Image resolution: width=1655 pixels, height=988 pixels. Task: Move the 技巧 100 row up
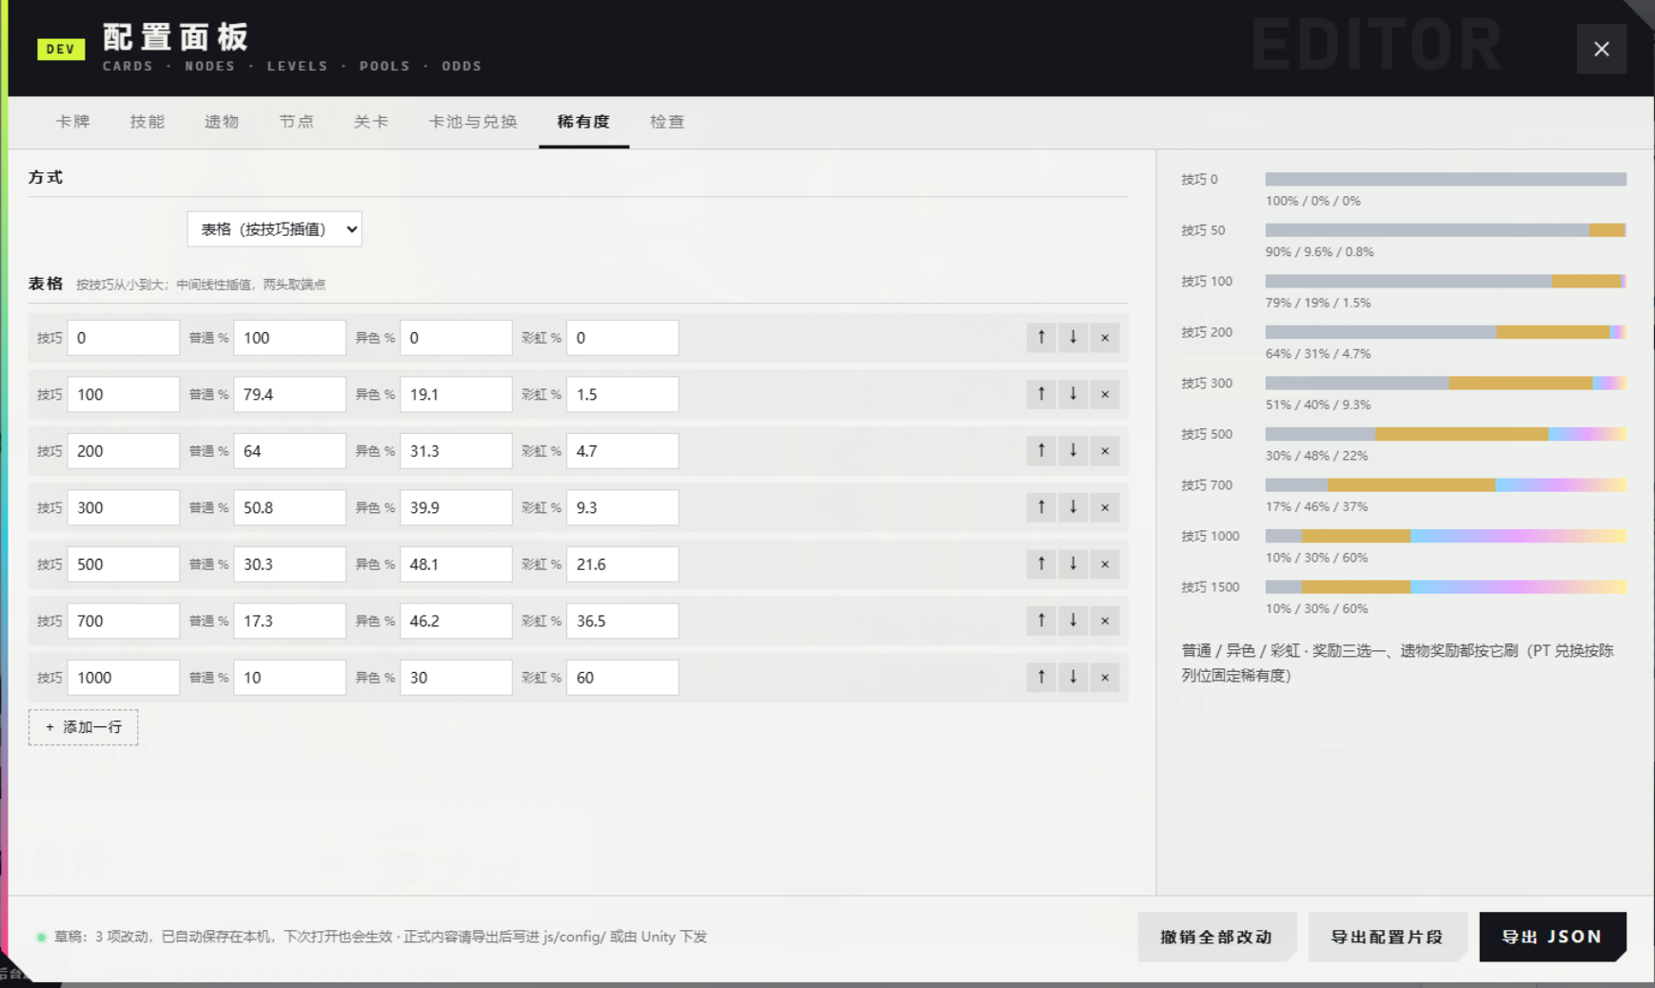(x=1041, y=394)
